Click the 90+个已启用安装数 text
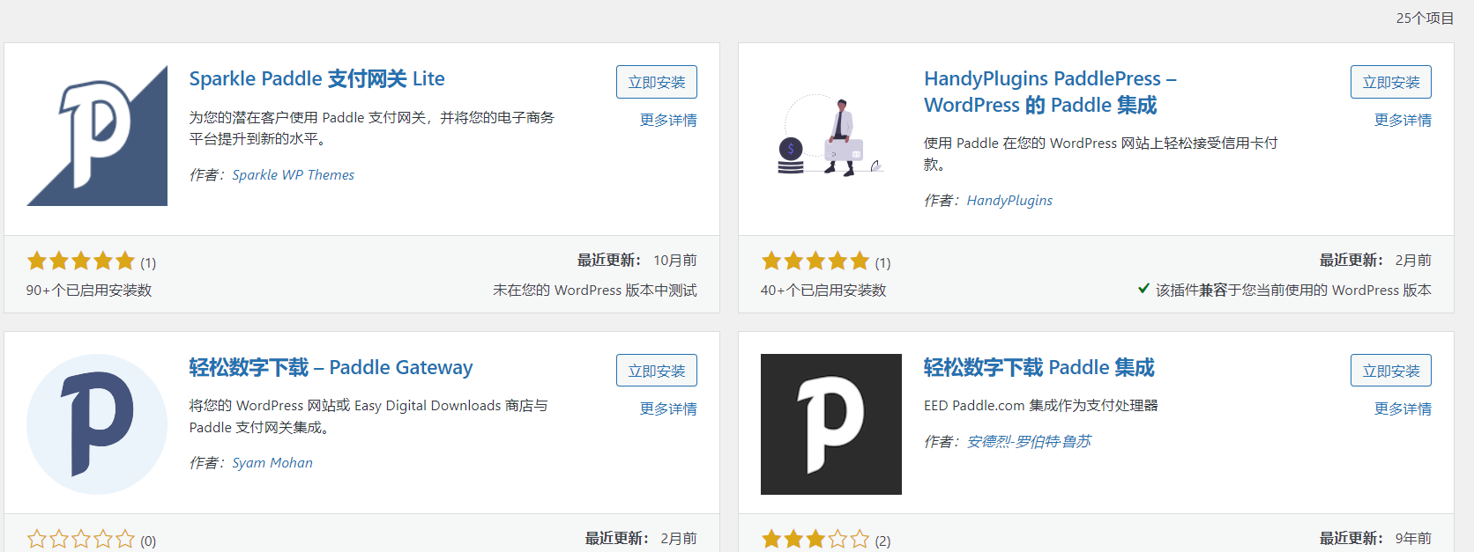1474x552 pixels. [89, 291]
